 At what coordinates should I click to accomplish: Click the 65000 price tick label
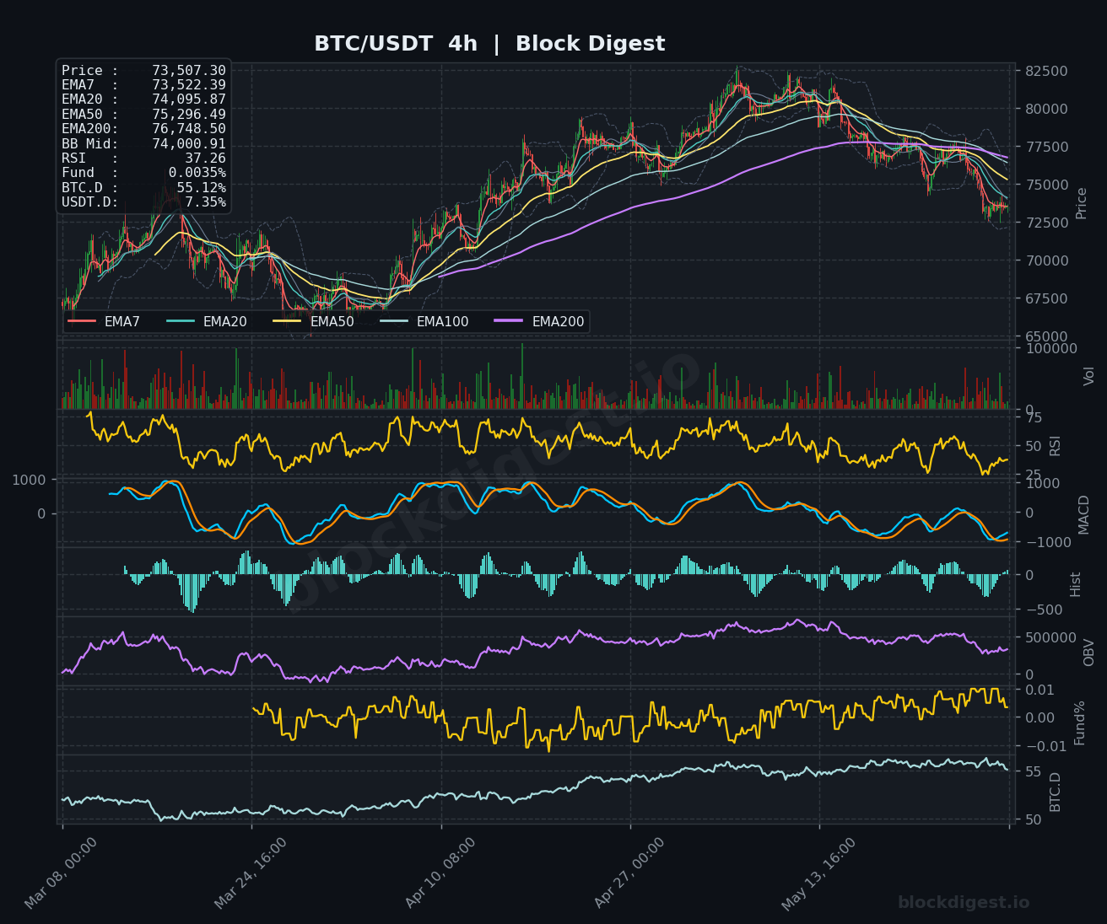[1046, 336]
